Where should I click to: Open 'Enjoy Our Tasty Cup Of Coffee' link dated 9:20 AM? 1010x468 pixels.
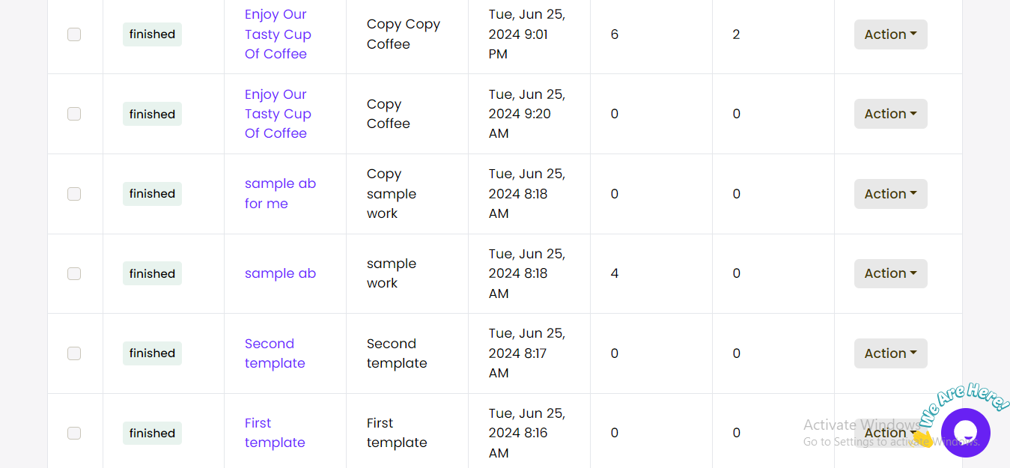(x=278, y=114)
